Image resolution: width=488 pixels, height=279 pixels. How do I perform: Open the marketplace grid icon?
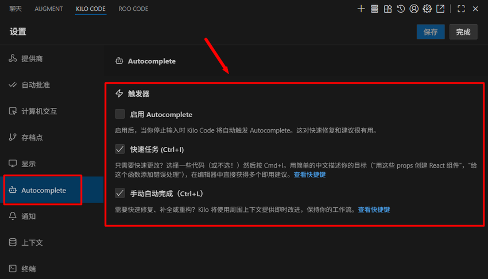point(388,9)
